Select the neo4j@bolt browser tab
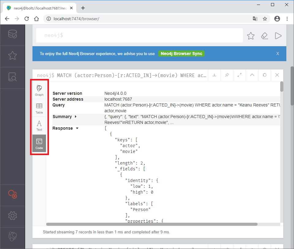This screenshot has width=294, height=249. click(40, 8)
